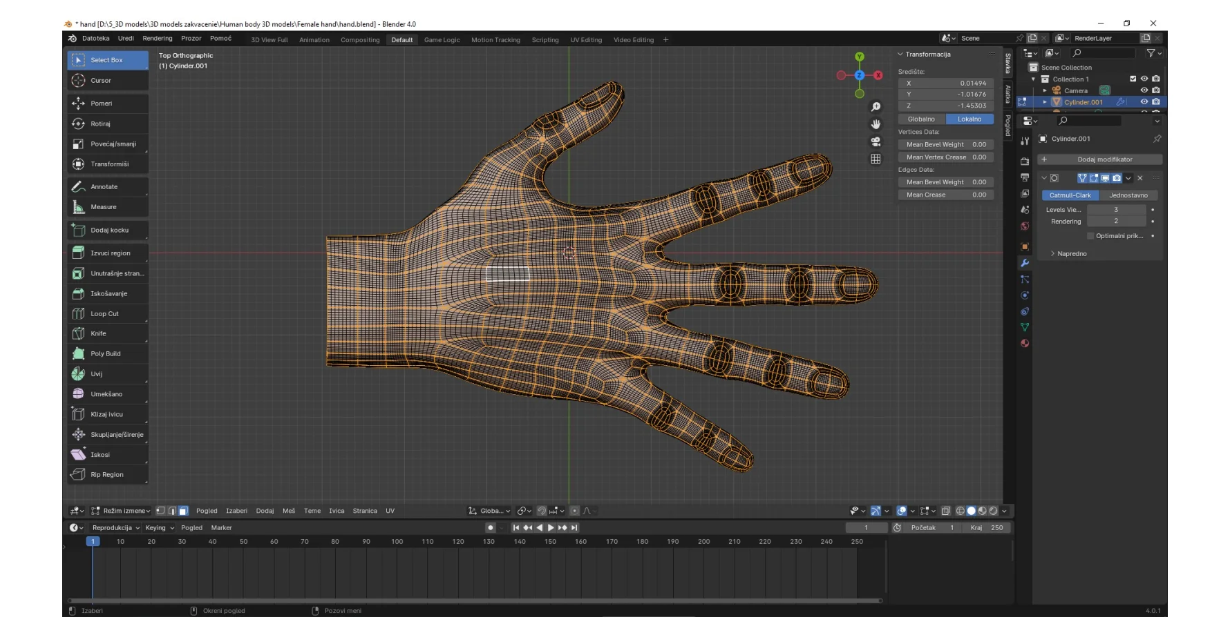Viewport: 1230px width, 635px height.
Task: Select the Jednostavno subdivision button
Action: [1128, 195]
